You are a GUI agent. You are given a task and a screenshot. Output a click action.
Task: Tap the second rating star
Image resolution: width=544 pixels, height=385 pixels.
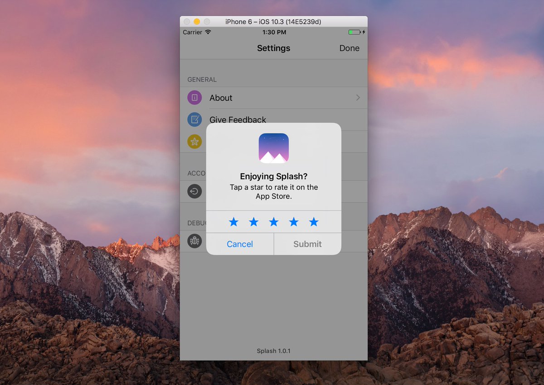[x=254, y=222]
